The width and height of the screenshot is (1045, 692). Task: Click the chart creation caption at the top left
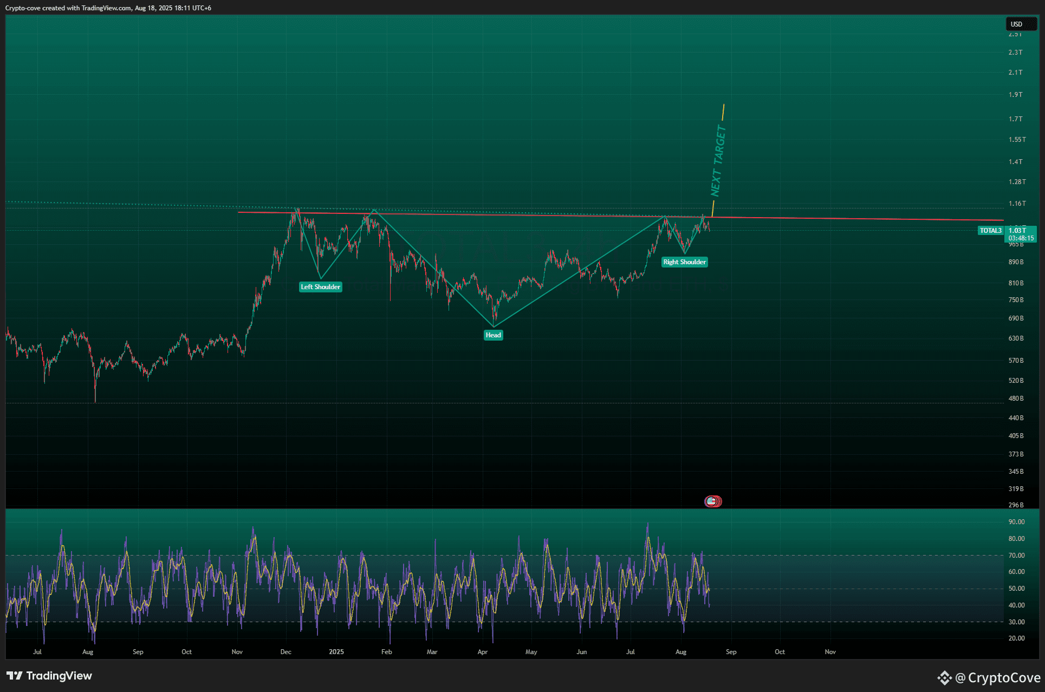(x=108, y=8)
